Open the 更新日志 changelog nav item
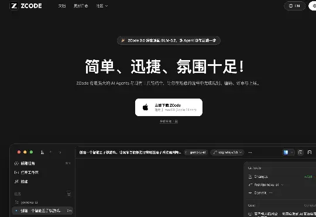 81,6
